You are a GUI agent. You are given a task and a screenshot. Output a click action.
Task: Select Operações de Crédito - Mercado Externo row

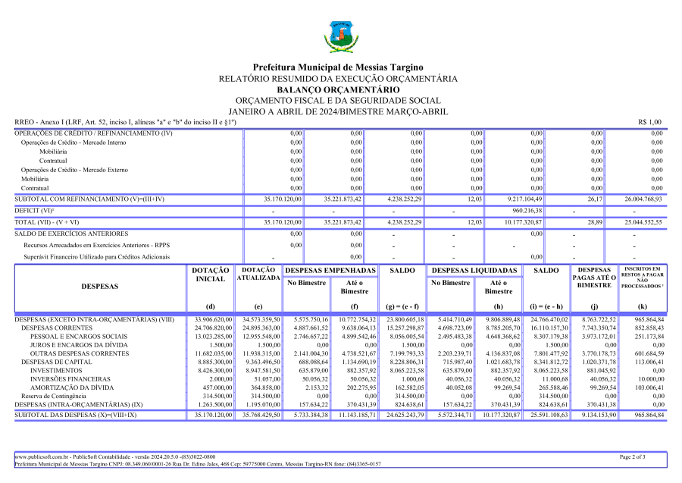point(74,170)
